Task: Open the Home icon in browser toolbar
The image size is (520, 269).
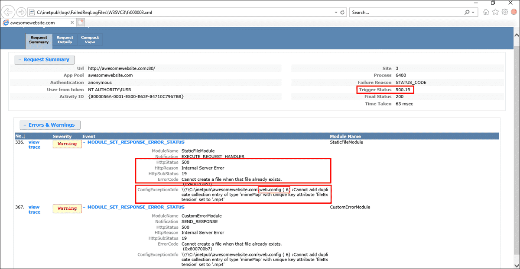Action: click(x=487, y=12)
